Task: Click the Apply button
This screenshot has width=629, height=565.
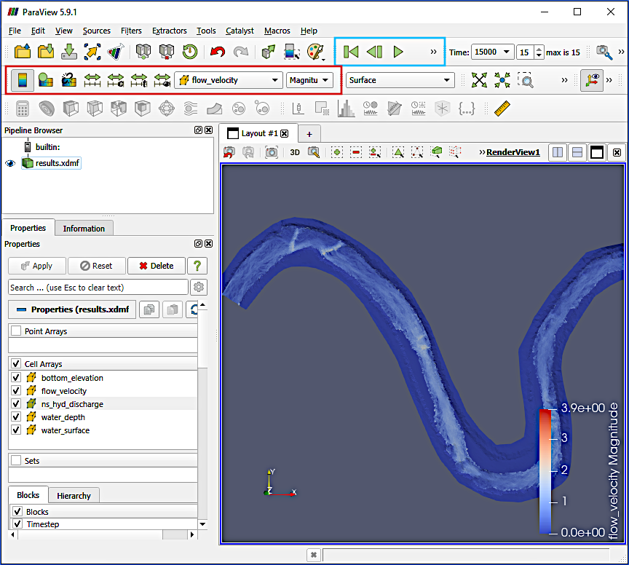Action: (x=37, y=266)
